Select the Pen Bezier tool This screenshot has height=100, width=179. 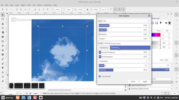pyautogui.click(x=3, y=63)
